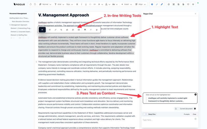Viewport: 207px width, 129px height.
Task: Close the Rogue Chat panel
Action: (196, 14)
